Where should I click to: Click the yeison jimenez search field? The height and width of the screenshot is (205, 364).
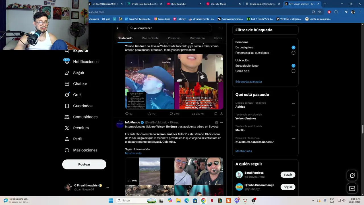[x=169, y=28]
